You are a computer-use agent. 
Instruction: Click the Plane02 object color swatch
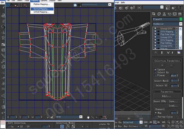181,19
